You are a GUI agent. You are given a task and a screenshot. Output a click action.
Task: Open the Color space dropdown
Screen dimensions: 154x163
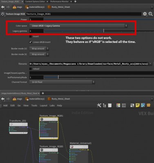tap(78, 26)
